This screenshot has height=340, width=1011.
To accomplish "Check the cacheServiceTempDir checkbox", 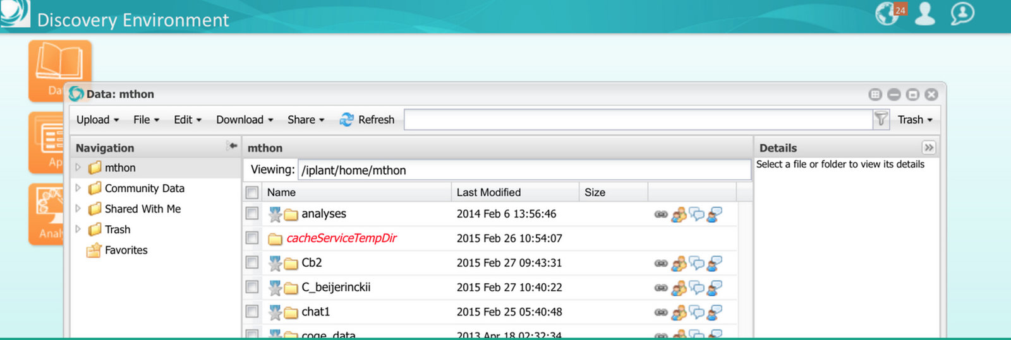I will [x=252, y=238].
